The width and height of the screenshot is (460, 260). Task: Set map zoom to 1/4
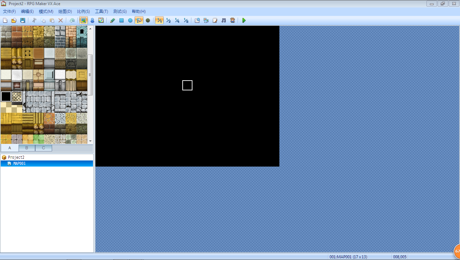click(177, 20)
